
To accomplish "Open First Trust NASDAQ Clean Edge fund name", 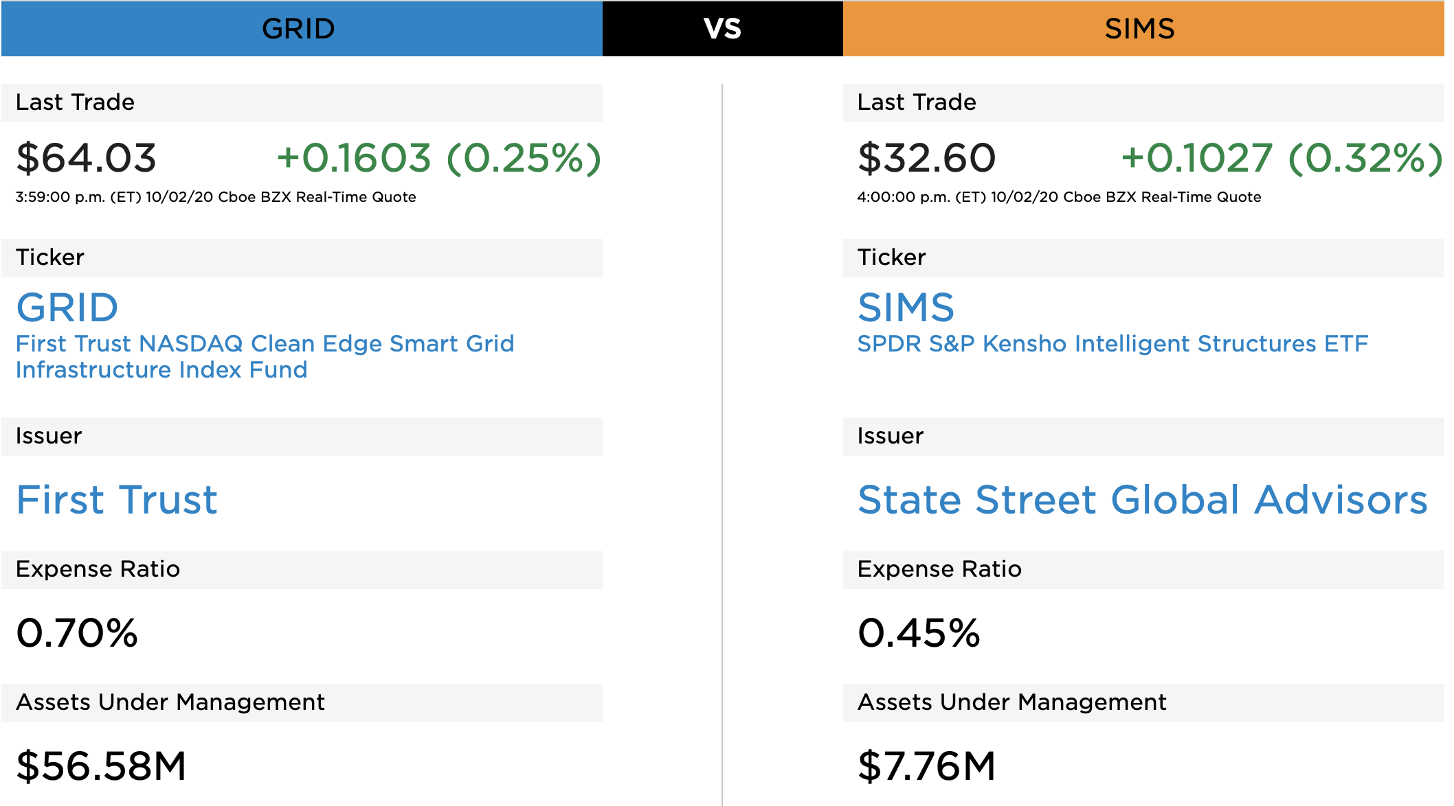I will point(265,356).
